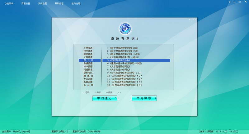Choose list item 7 大学英语四级词汇
Image resolution: width=249 pixels, height=134 pixels.
[x=119, y=66]
